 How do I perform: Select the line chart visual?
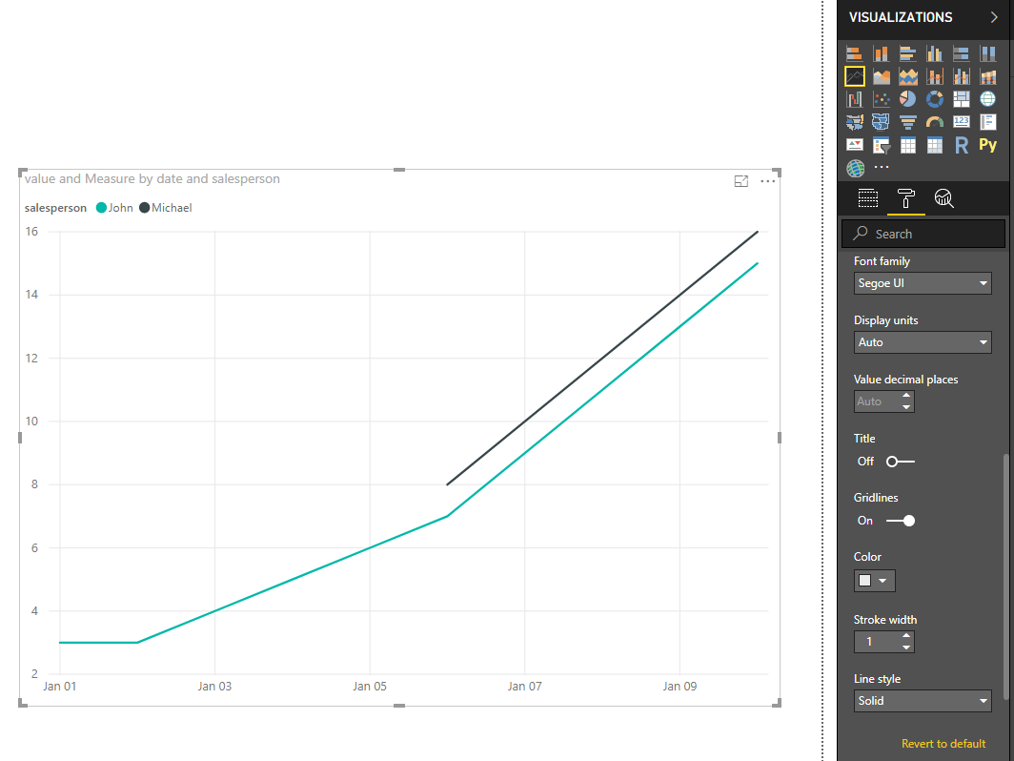tap(854, 76)
